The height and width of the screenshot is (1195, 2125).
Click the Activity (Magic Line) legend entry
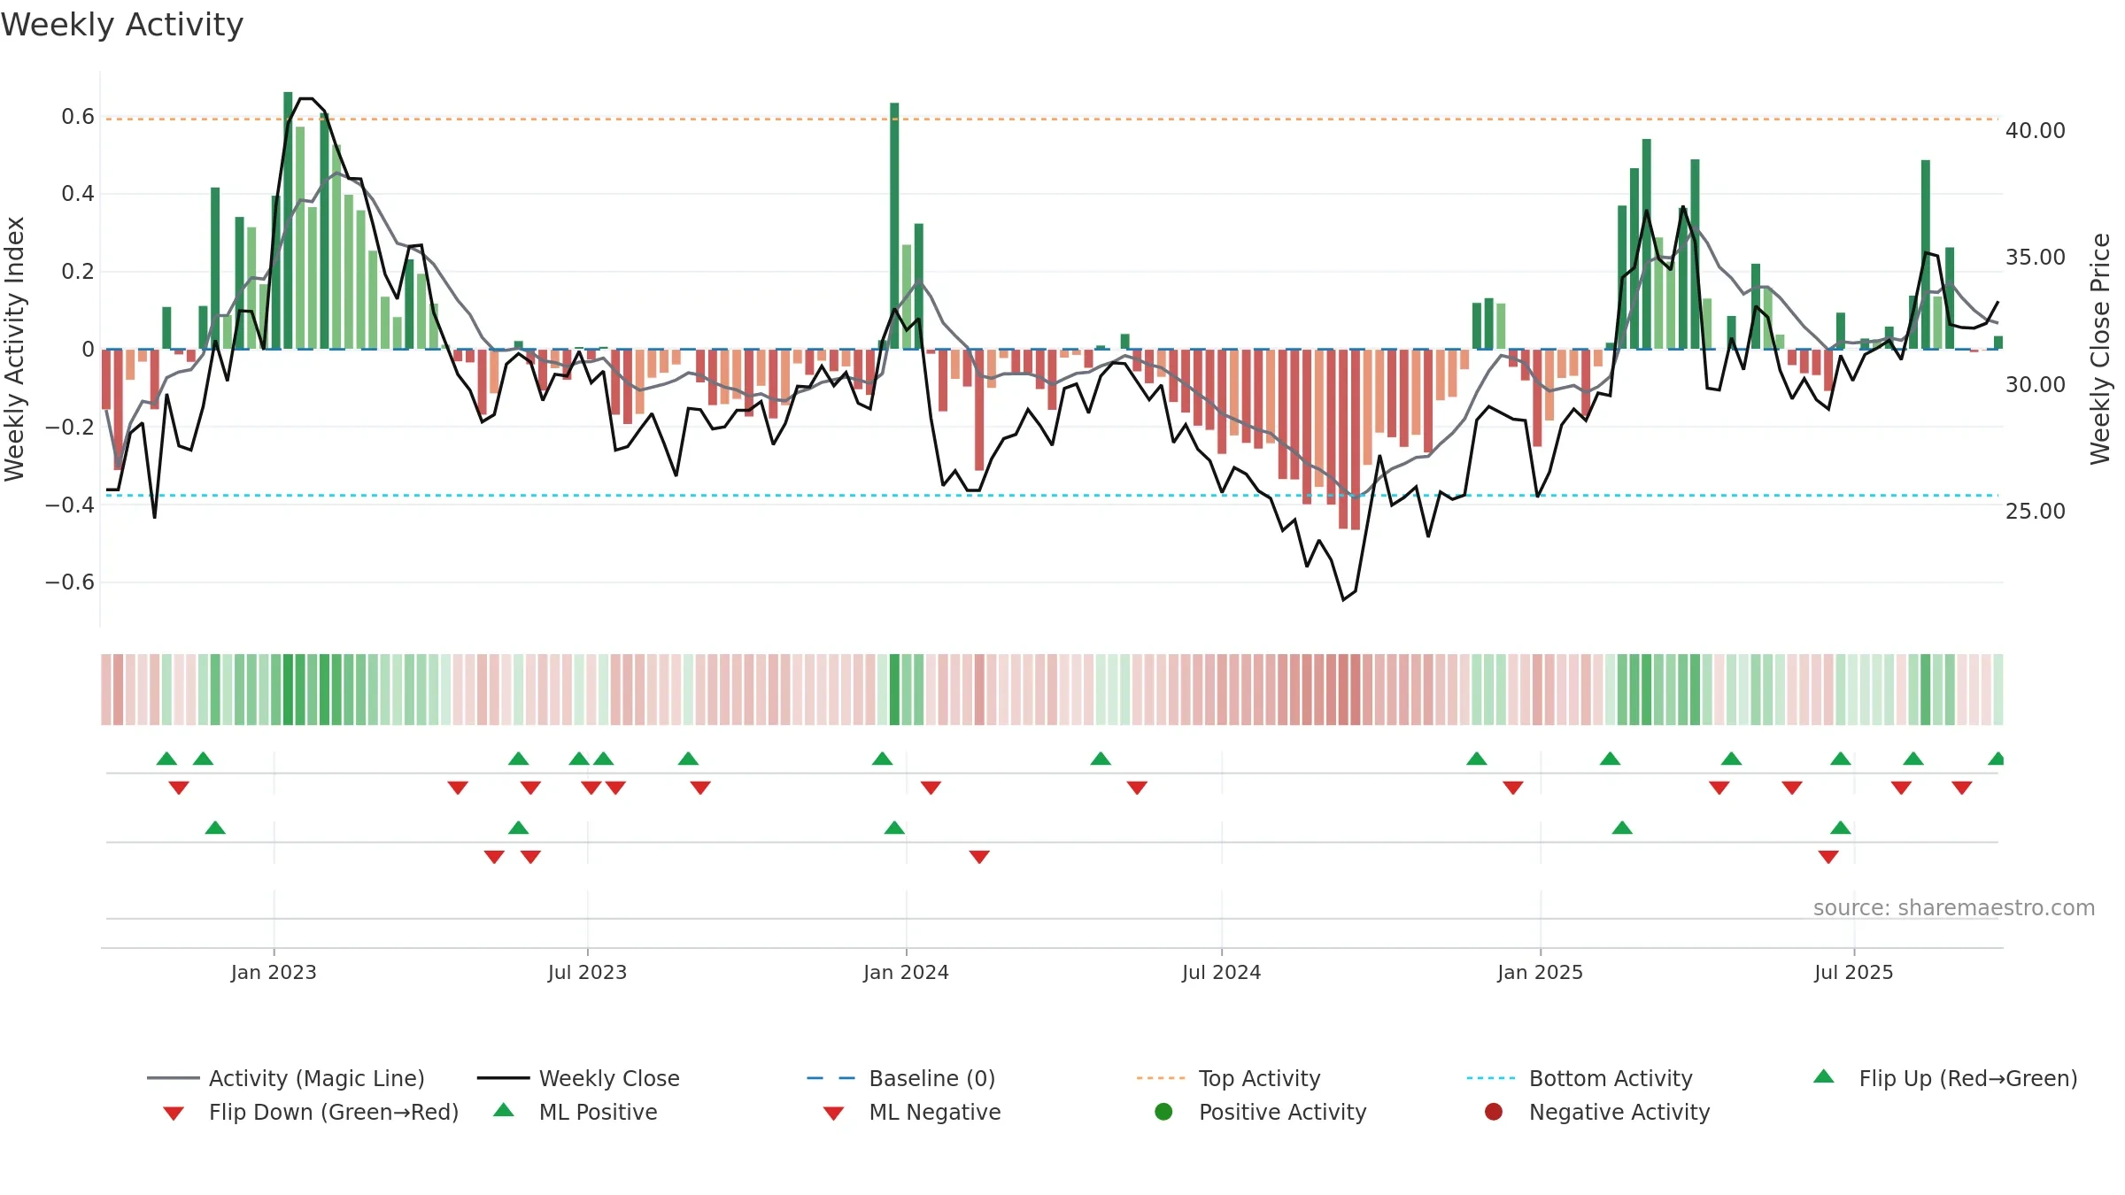tap(286, 1078)
